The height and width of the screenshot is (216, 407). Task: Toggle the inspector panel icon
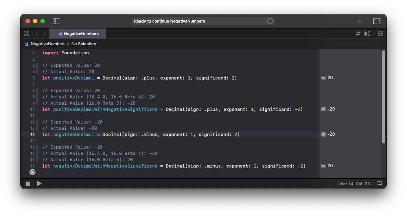click(x=377, y=21)
